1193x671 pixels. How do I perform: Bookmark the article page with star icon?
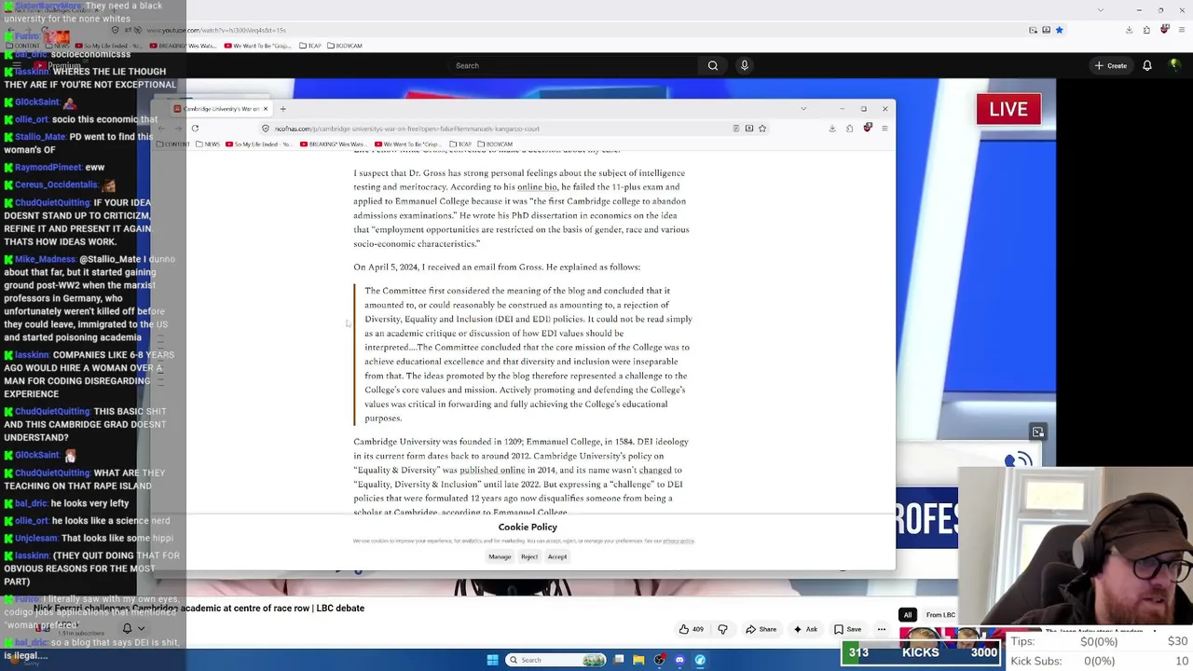click(762, 129)
